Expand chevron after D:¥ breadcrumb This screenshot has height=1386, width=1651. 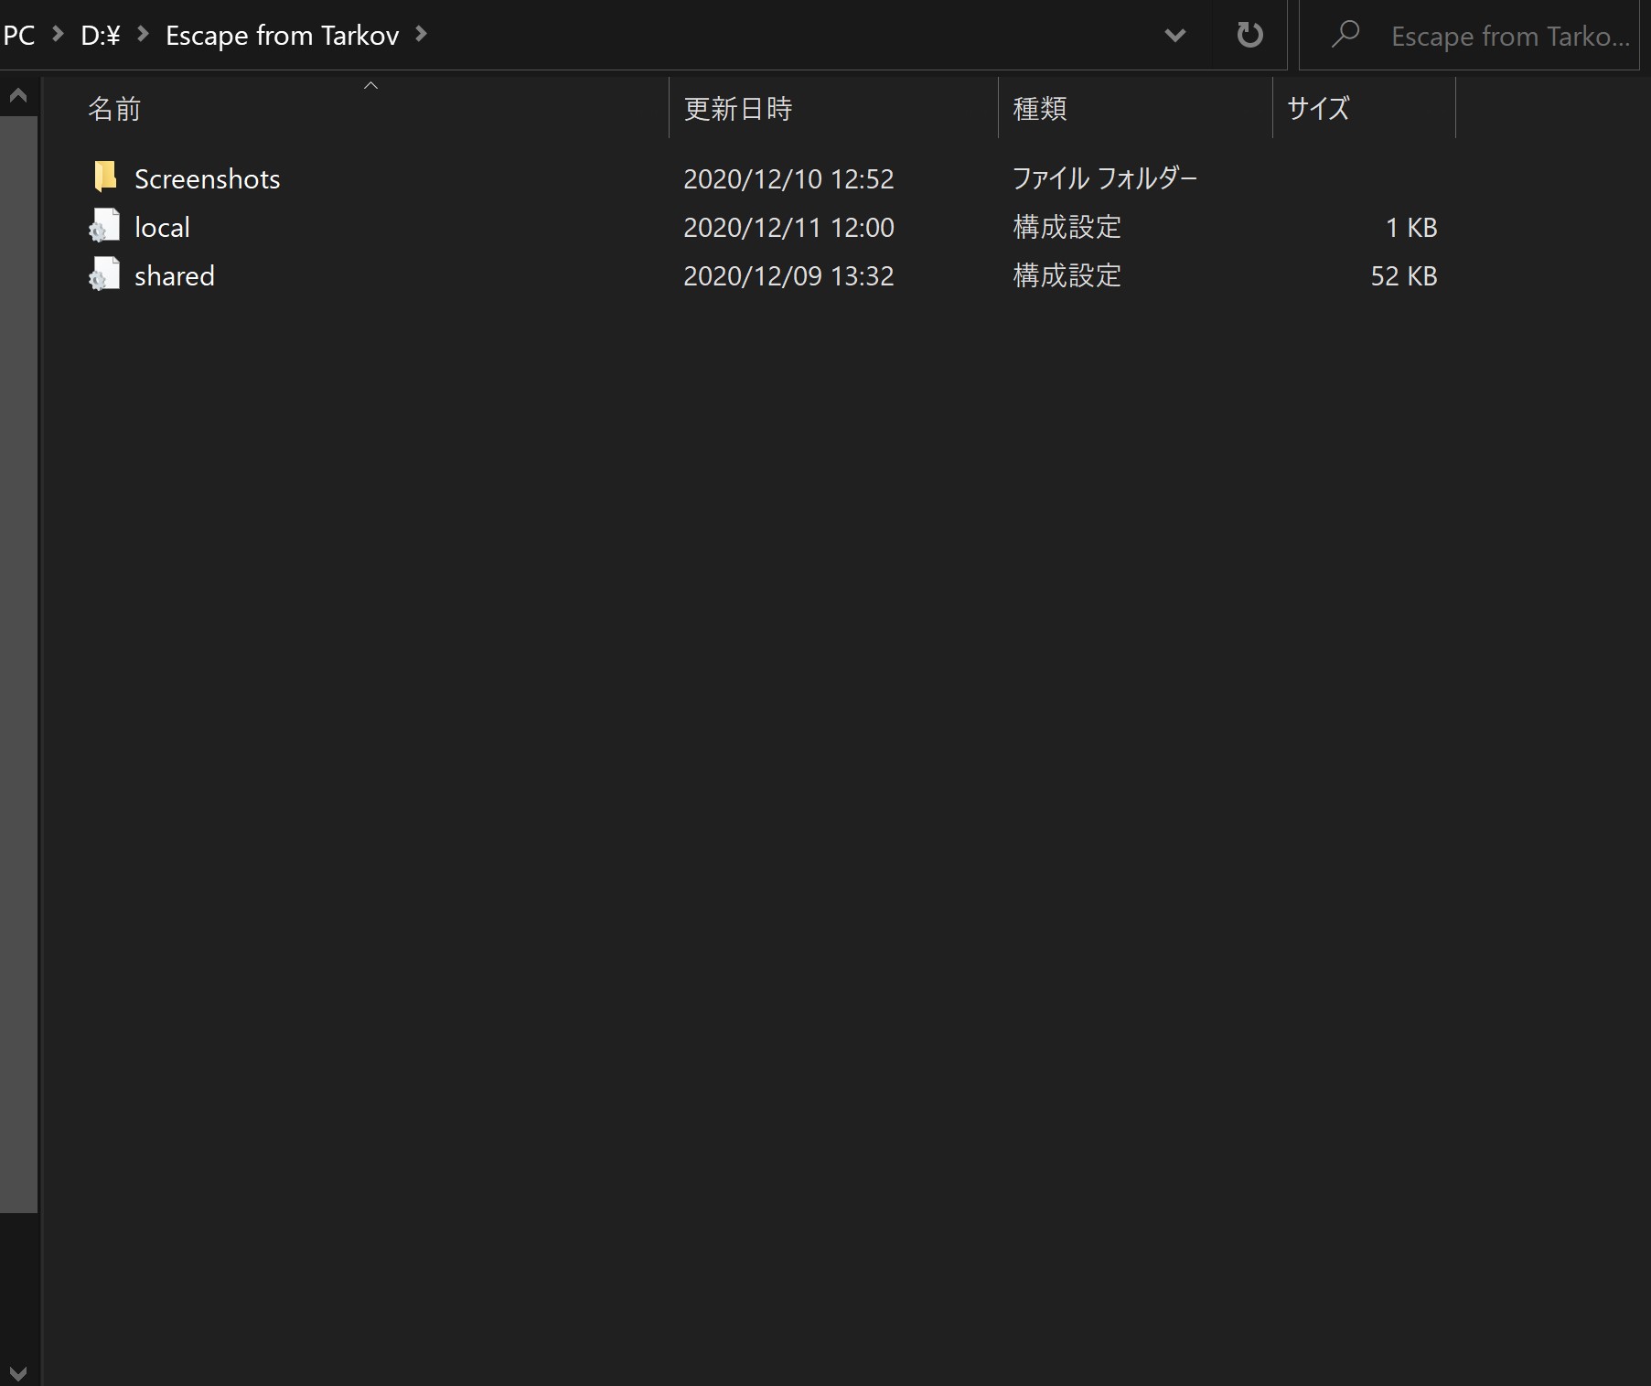point(143,34)
